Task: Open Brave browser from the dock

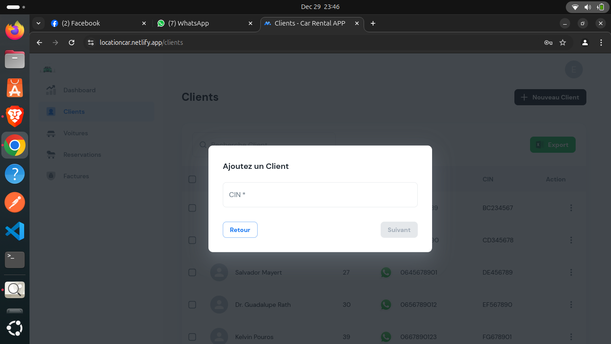Action: 15,116
